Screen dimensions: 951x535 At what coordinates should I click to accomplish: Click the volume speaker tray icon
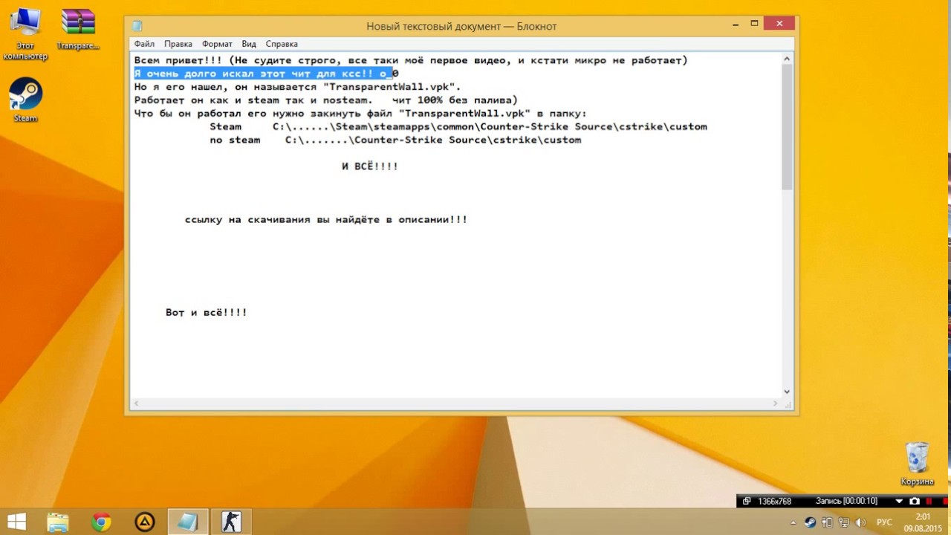pyautogui.click(x=861, y=522)
